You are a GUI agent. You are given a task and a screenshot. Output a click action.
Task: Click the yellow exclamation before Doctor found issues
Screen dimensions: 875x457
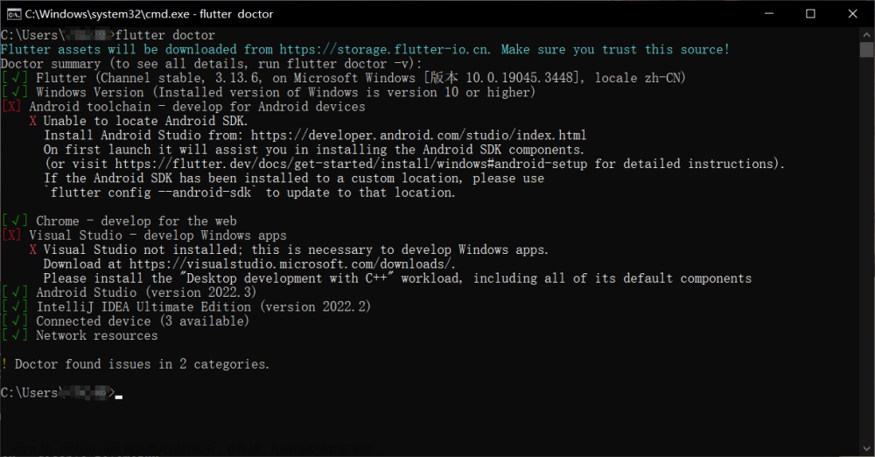click(x=4, y=364)
